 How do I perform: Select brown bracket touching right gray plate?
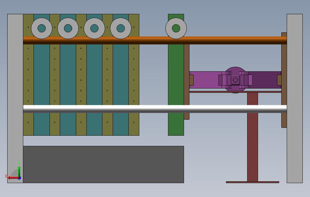click(x=284, y=80)
